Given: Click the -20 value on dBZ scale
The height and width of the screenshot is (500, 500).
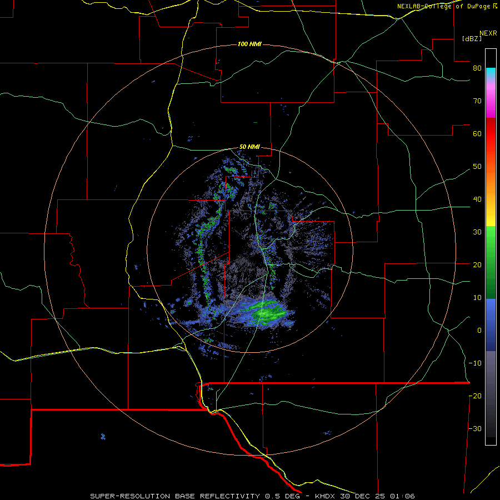Looking at the screenshot, I should pyautogui.click(x=475, y=396).
